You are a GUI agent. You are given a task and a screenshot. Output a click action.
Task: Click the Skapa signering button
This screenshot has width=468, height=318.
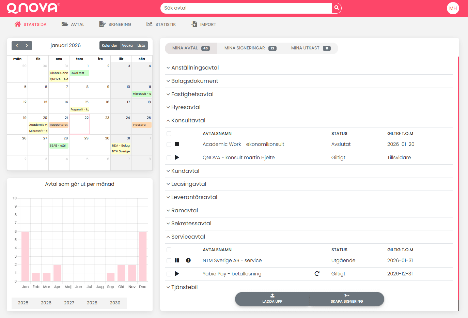(347, 299)
